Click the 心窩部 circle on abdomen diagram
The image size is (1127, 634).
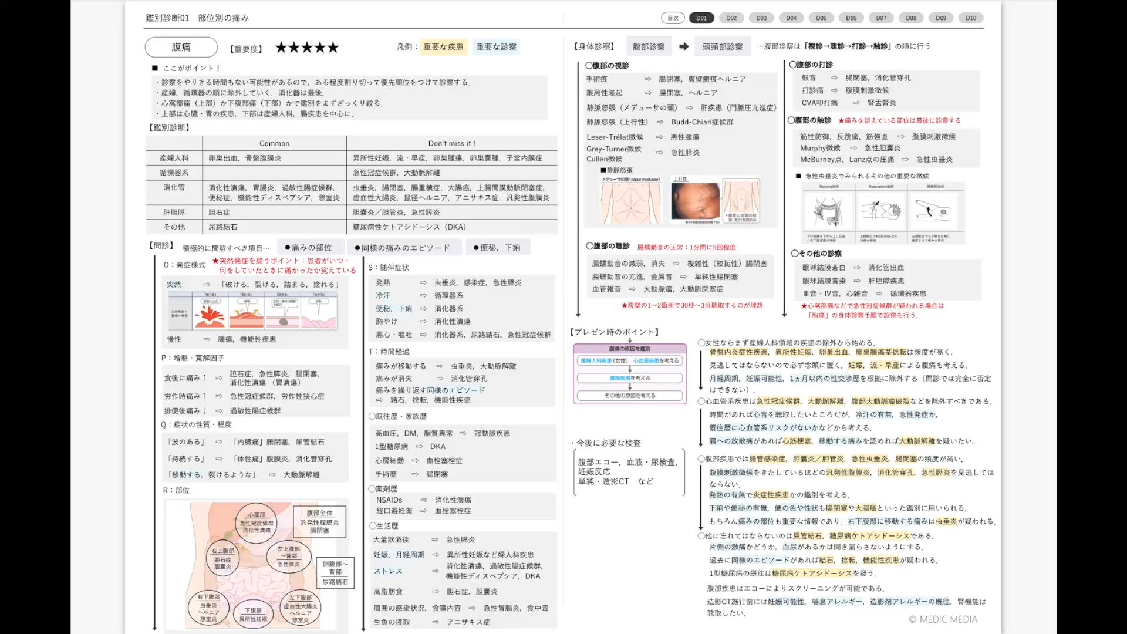[257, 522]
